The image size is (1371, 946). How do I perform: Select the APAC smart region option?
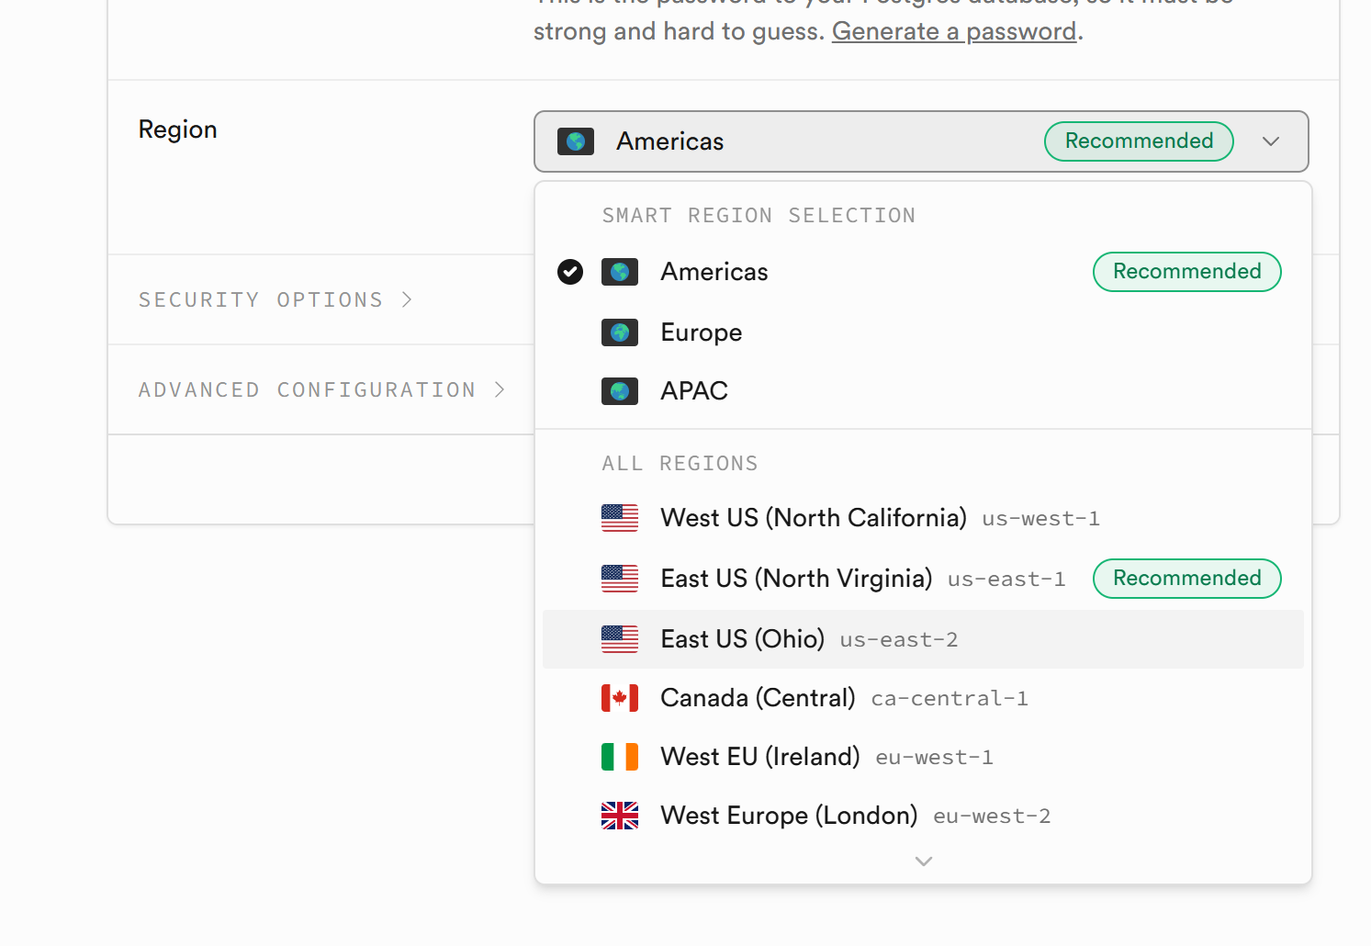(694, 391)
